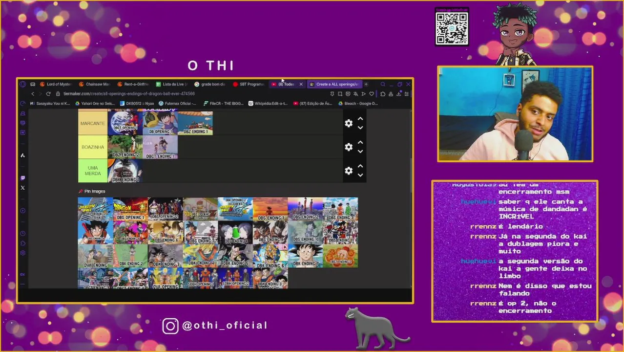The width and height of the screenshot is (624, 352).
Task: Switch to Lord of Mysteri tab
Action: [56, 84]
